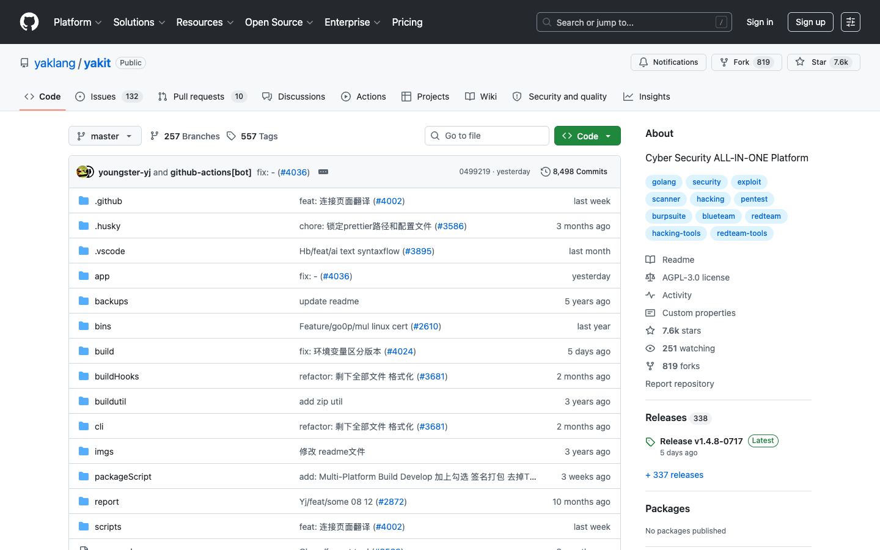Click the backups folder icon
This screenshot has height=550, width=880.
[84, 301]
